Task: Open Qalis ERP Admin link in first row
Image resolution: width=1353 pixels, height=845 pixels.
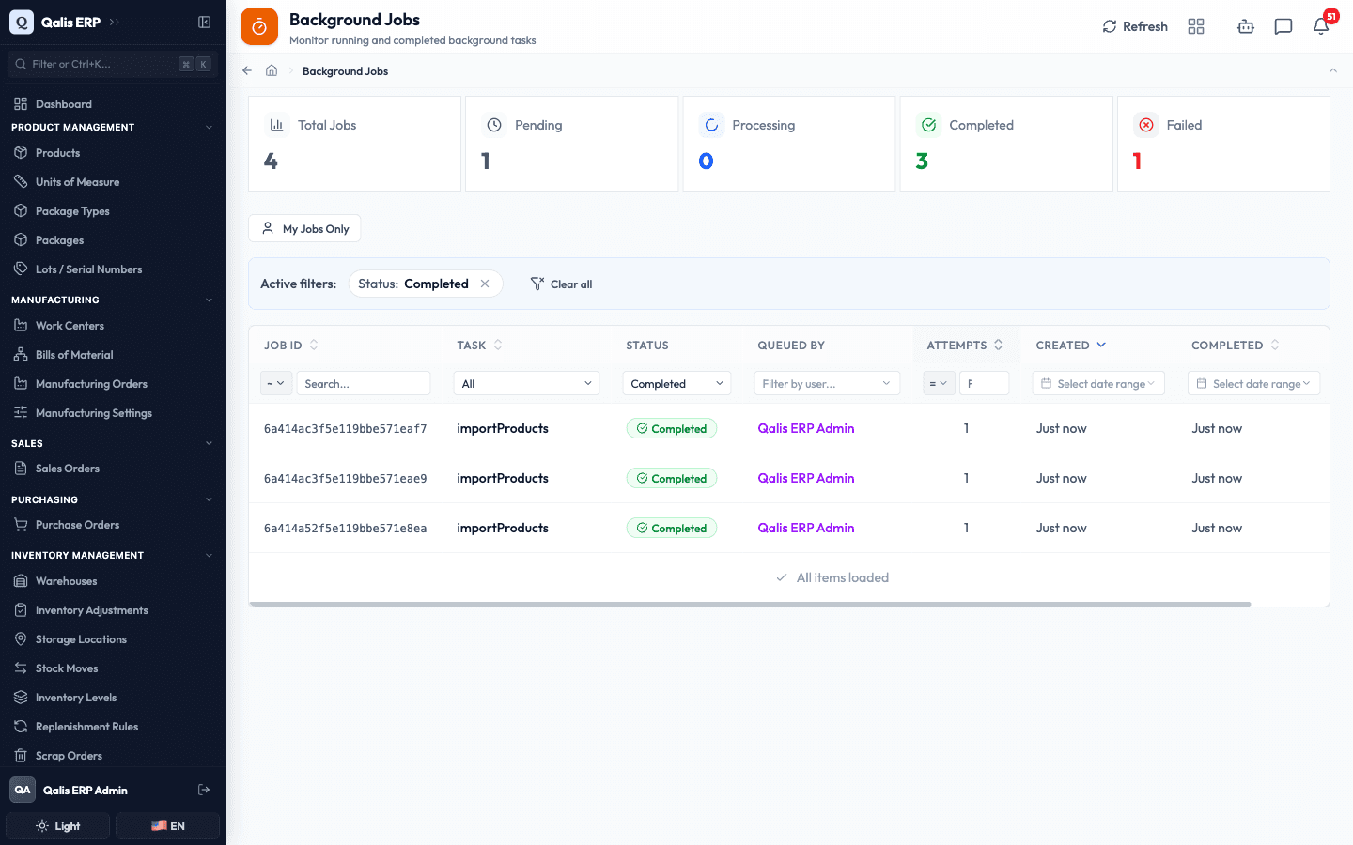Action: 806,428
